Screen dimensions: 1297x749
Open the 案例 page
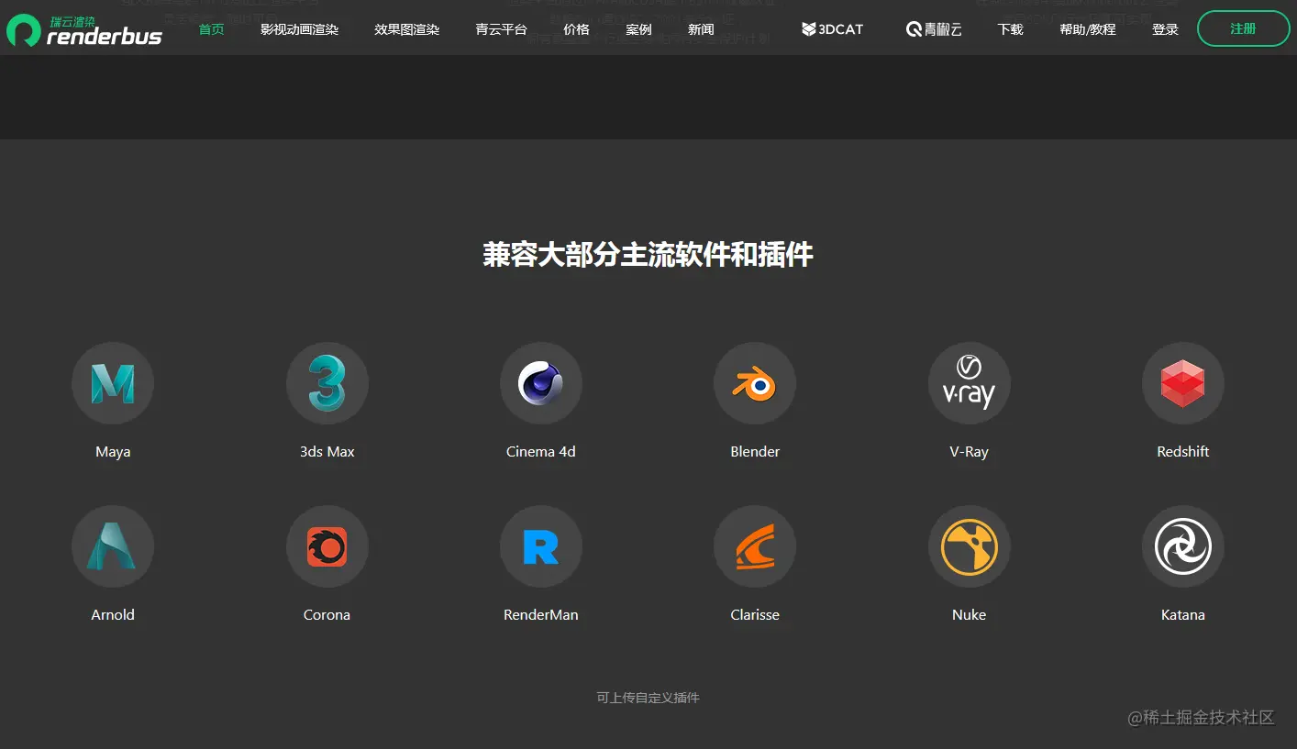[638, 28]
